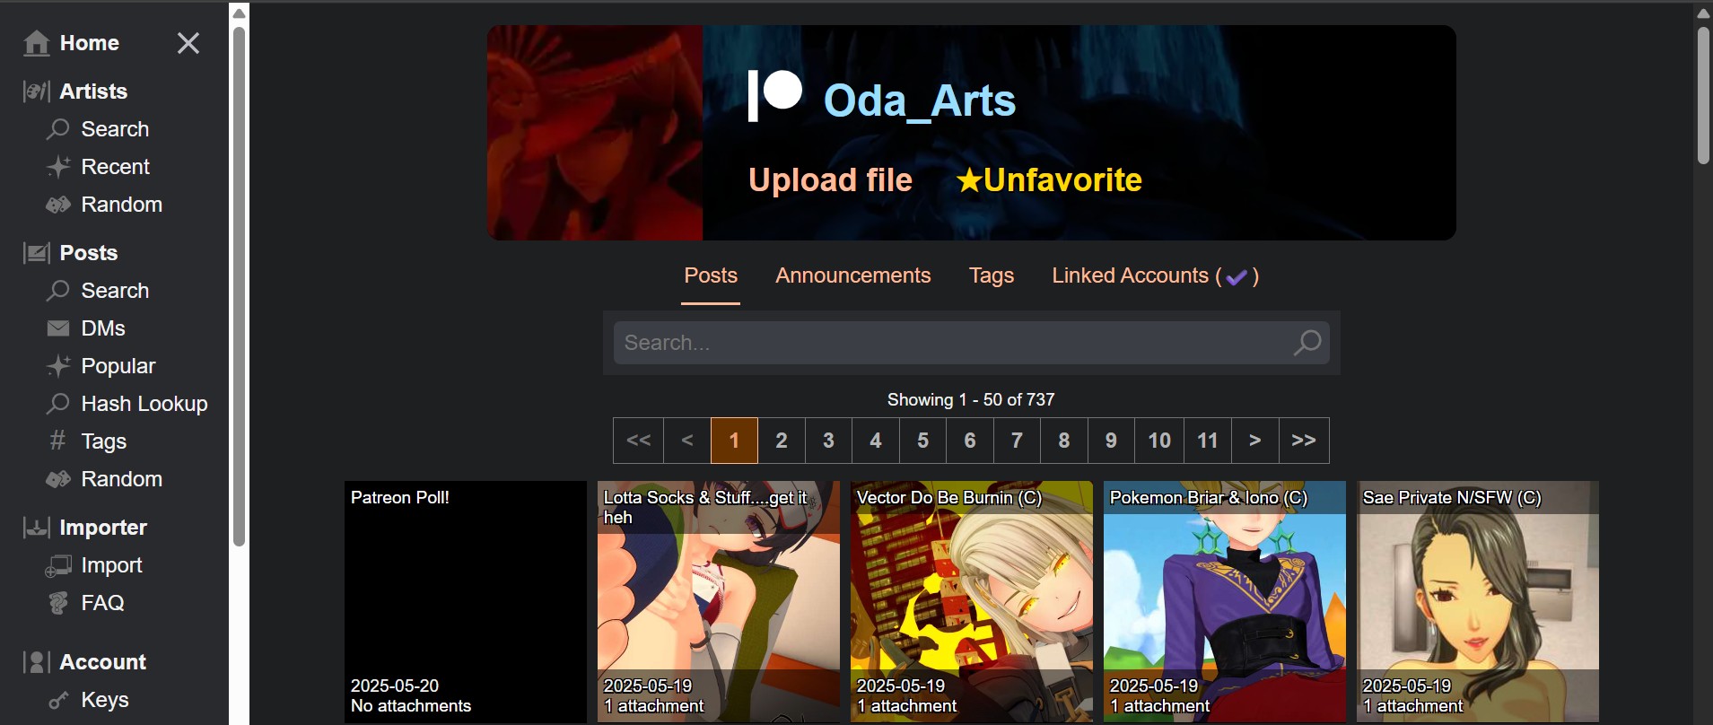Click the Home house icon

(37, 43)
